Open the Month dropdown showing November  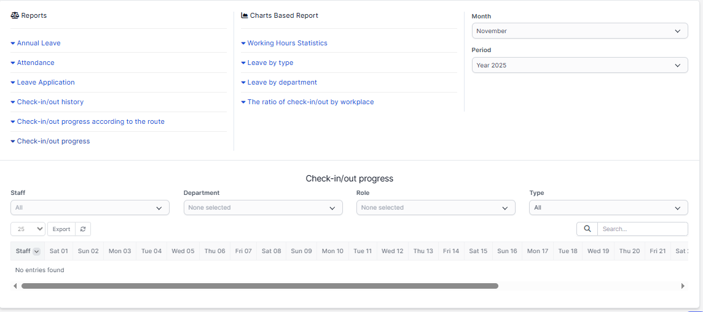click(x=579, y=31)
